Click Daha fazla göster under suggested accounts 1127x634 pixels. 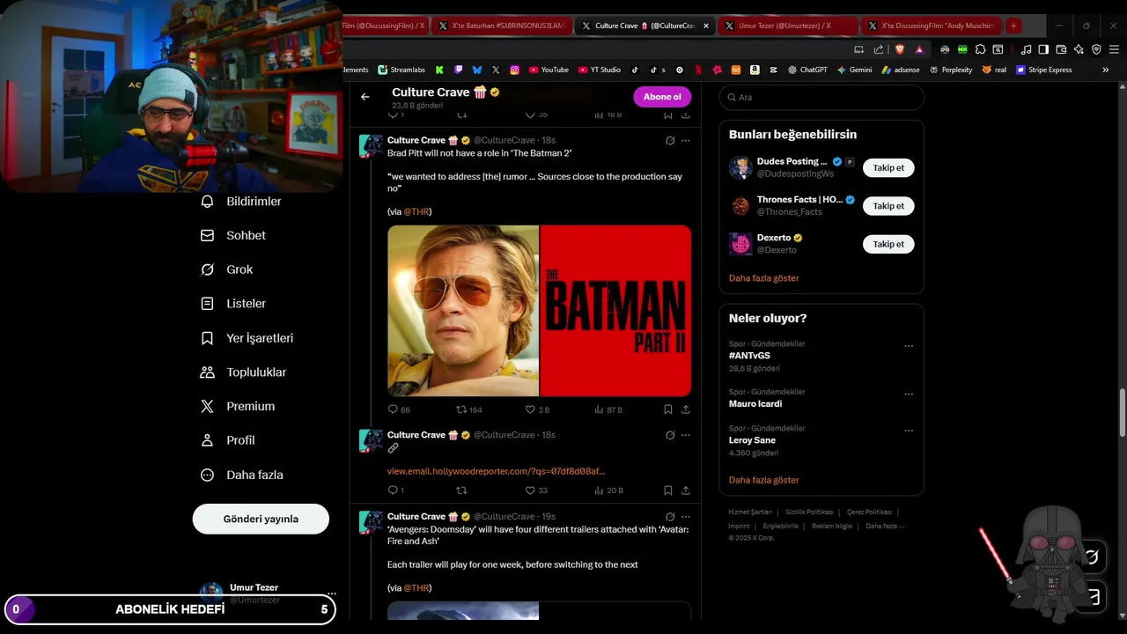[x=764, y=278]
